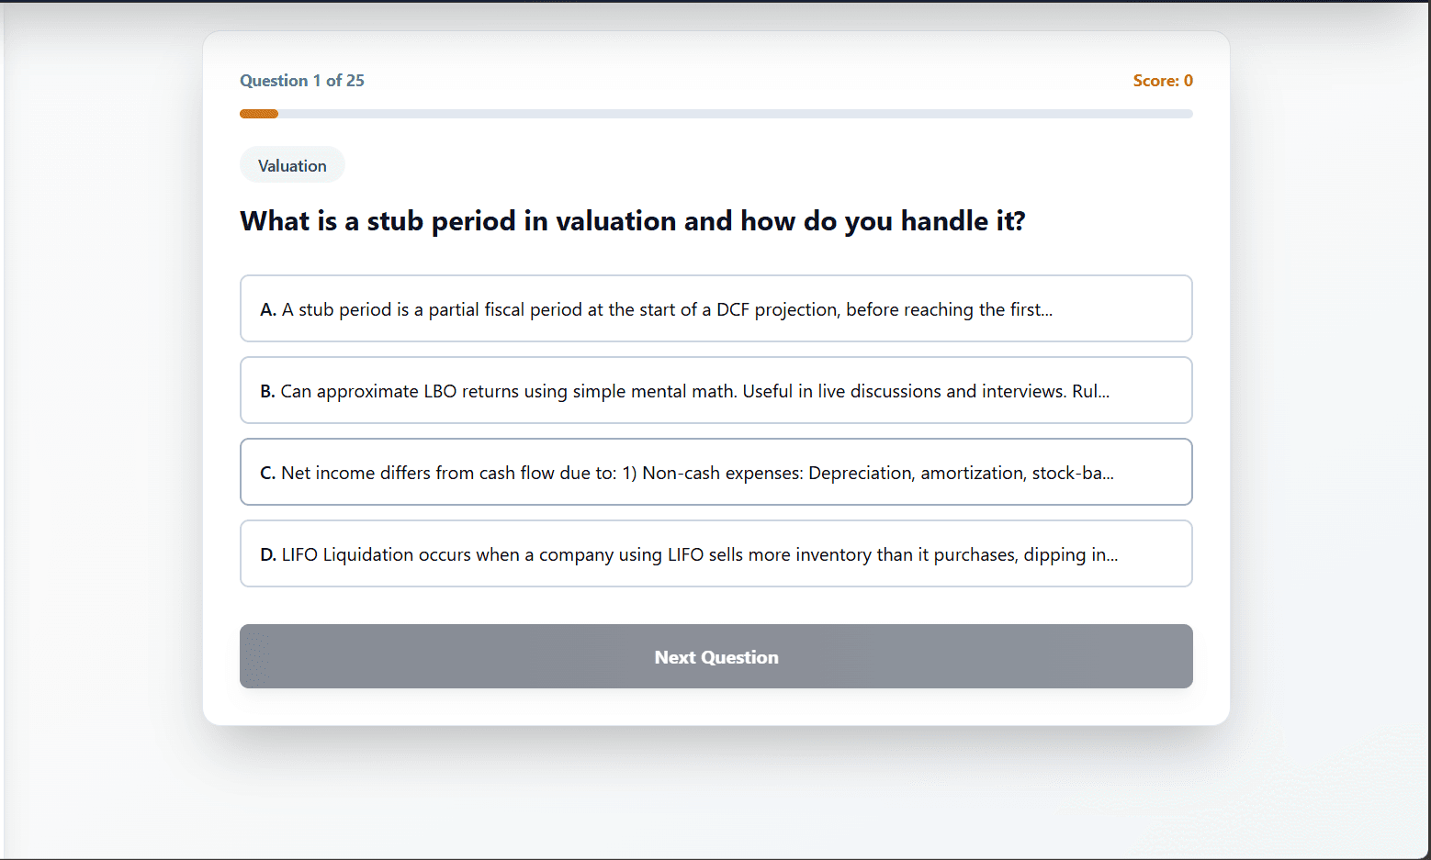Choose answer B about LBO returns

click(x=715, y=391)
